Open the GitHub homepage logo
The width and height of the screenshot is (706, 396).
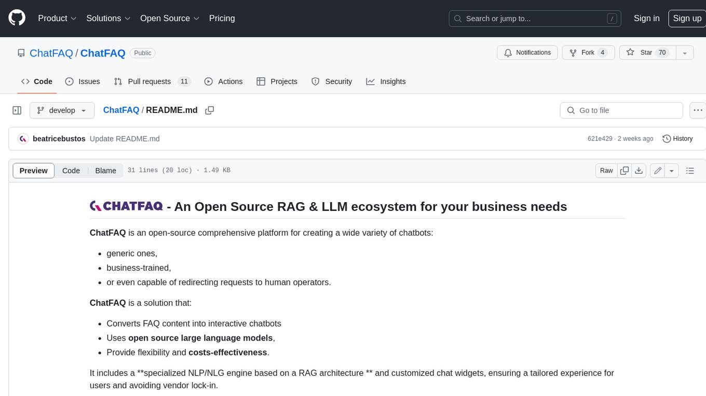pyautogui.click(x=17, y=18)
